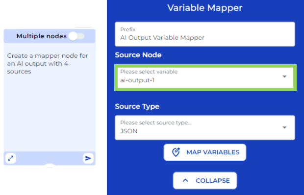Click the 'Source Type' label
The height and width of the screenshot is (195, 304).
[x=137, y=106]
